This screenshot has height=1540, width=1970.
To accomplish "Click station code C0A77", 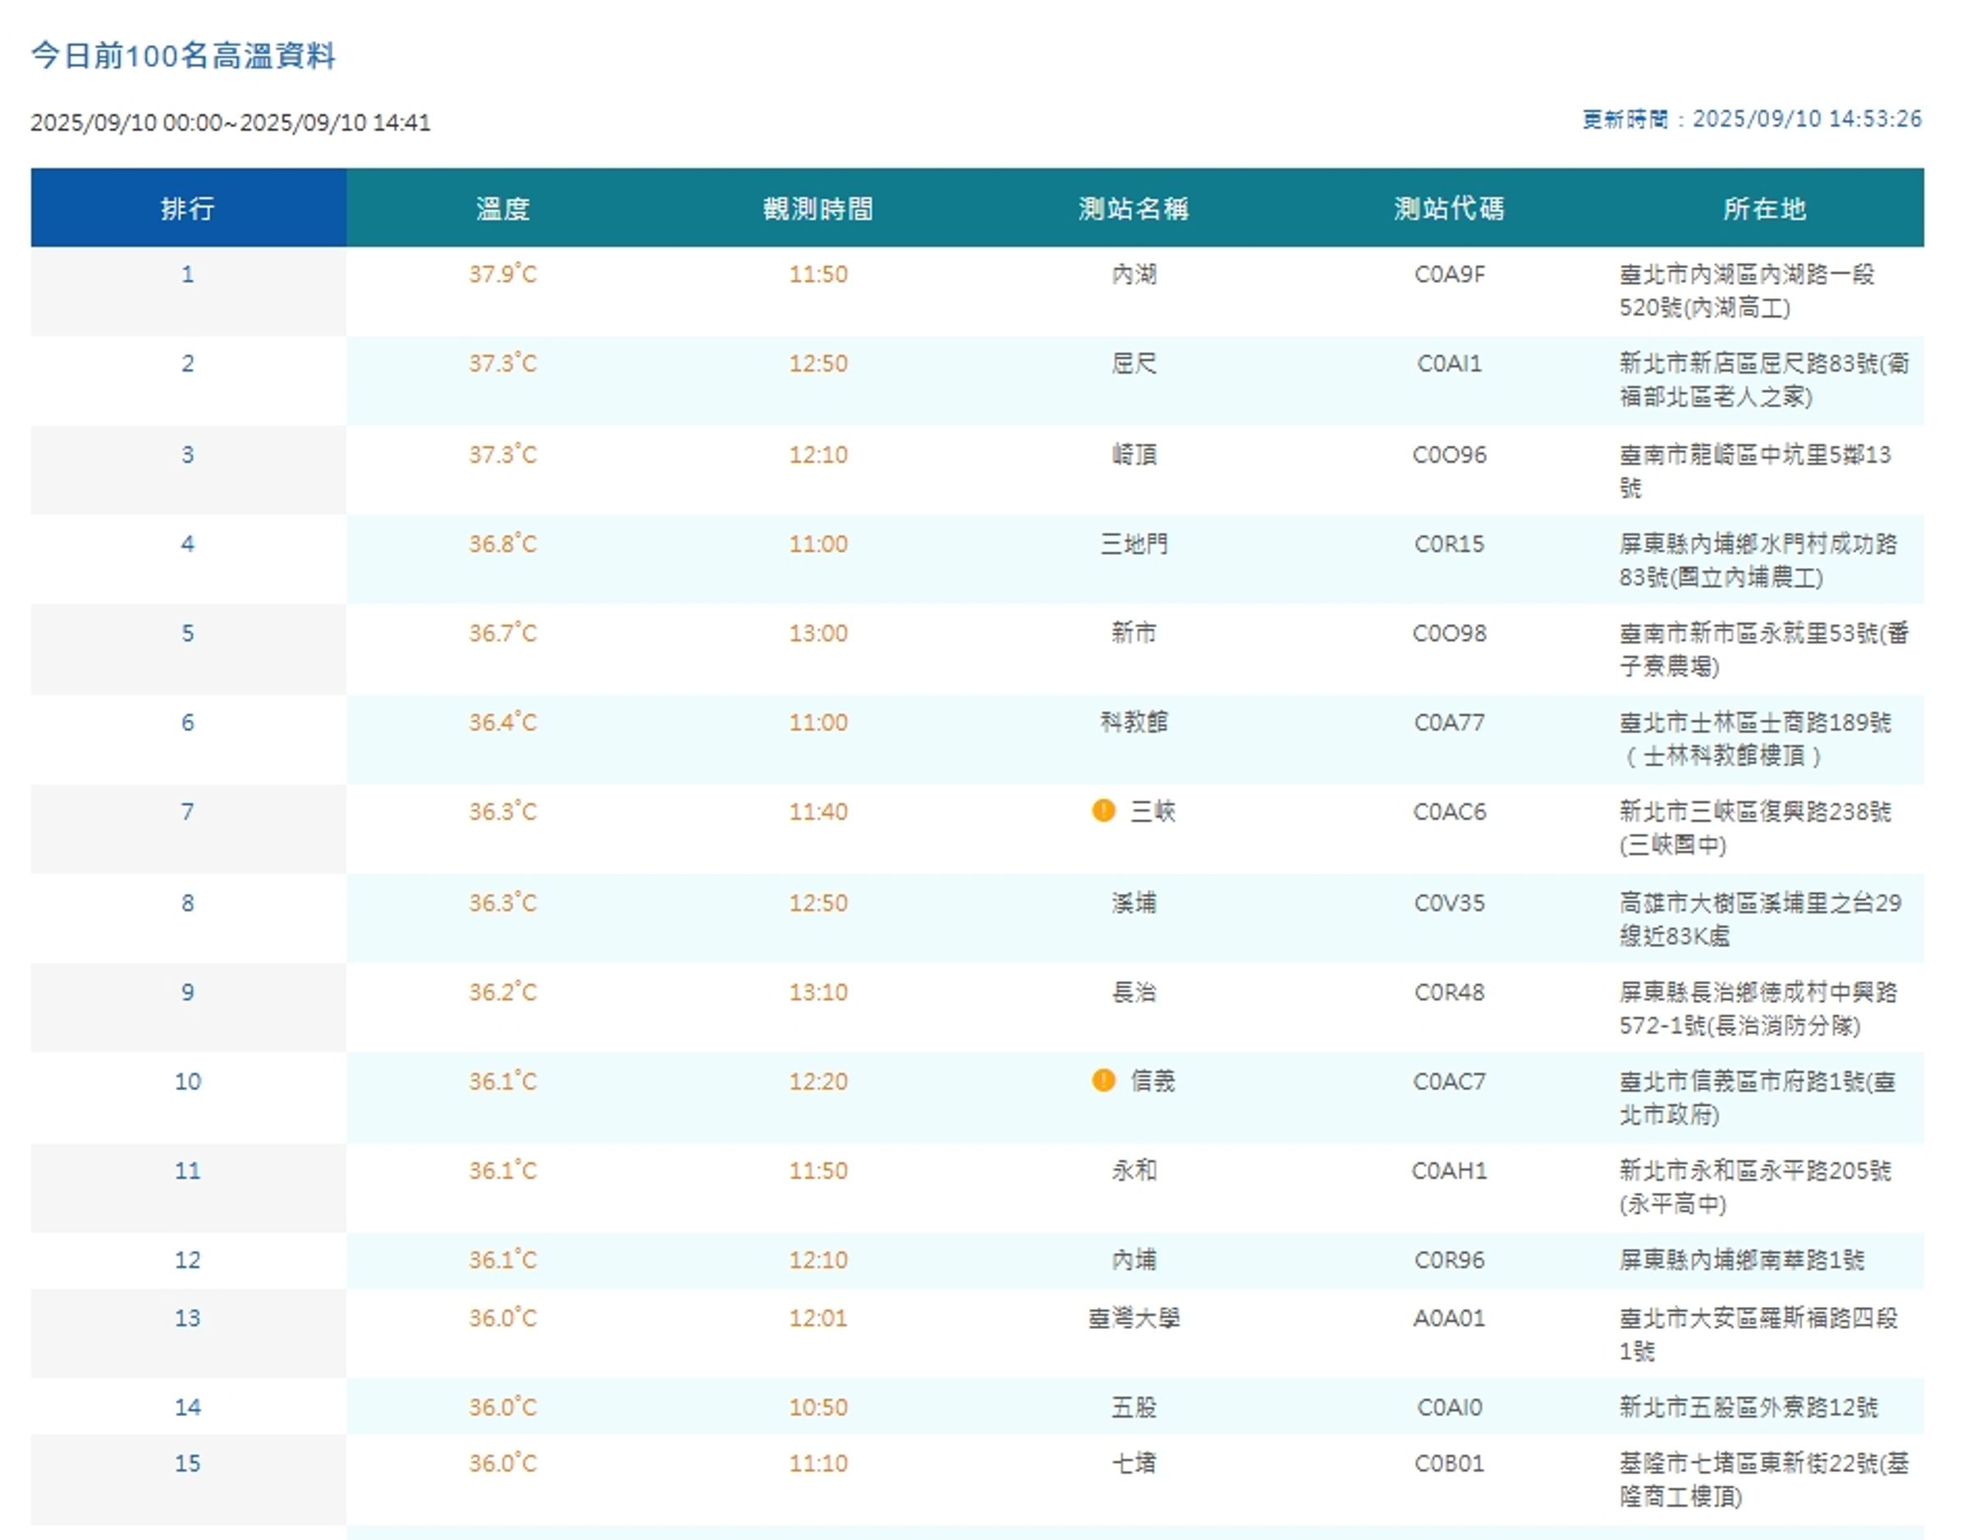I will (1450, 722).
